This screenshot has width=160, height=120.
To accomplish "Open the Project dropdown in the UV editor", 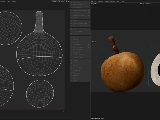I will tap(56, 1).
